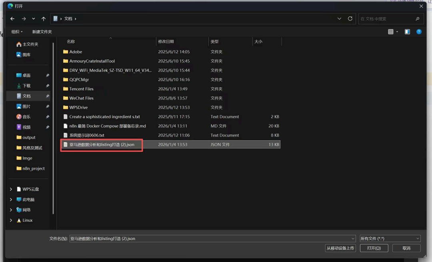Expand the Linux tree node
The width and height of the screenshot is (432, 262).
(11, 220)
